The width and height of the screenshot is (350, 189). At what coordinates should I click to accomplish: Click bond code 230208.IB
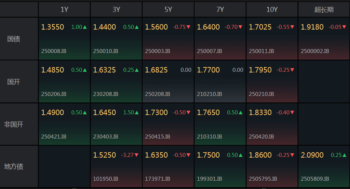tap(105, 94)
